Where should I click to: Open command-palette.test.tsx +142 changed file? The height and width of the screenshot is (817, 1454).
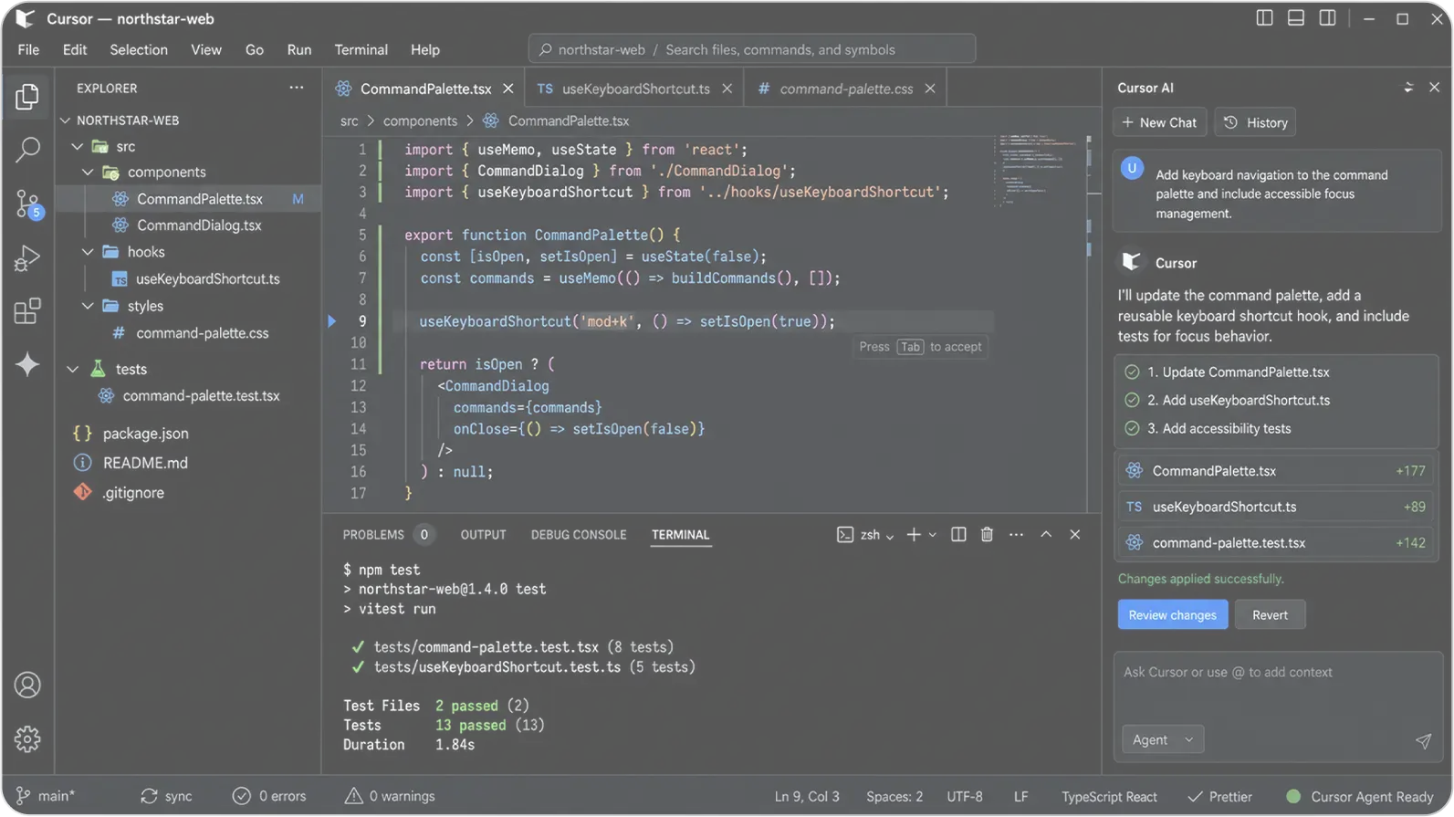click(1276, 543)
